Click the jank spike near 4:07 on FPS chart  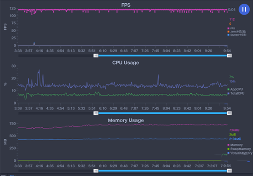pos(34,43)
